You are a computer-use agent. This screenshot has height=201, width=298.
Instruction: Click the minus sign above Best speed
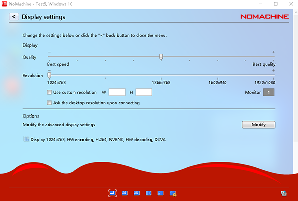pyautogui.click(x=49, y=52)
